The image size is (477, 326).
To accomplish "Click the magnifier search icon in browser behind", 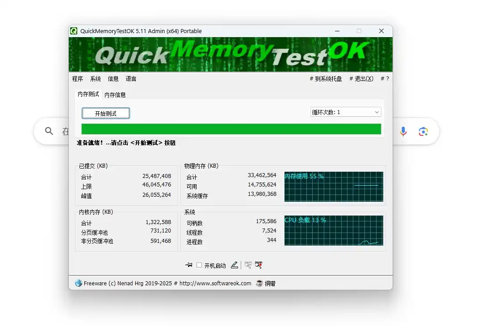I will pos(49,131).
